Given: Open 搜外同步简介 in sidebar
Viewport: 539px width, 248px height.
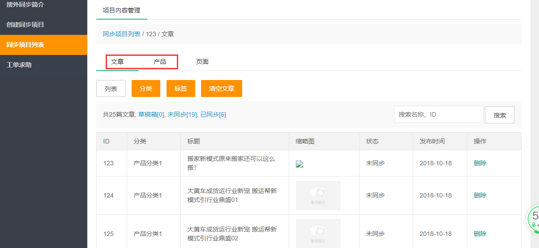Looking at the screenshot, I should pos(26,4).
